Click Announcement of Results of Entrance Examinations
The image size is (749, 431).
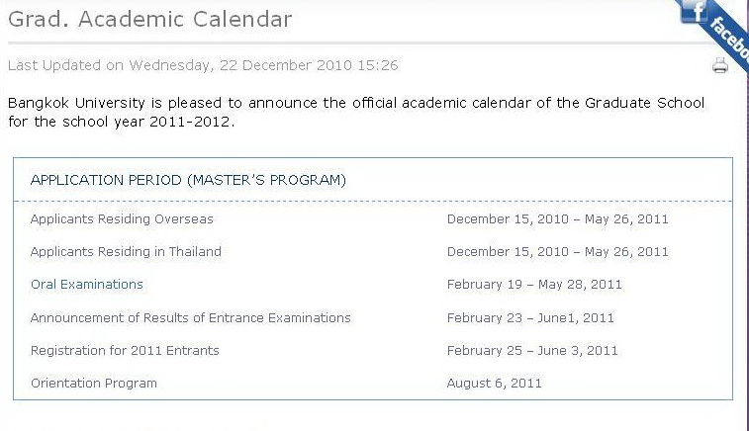click(191, 318)
